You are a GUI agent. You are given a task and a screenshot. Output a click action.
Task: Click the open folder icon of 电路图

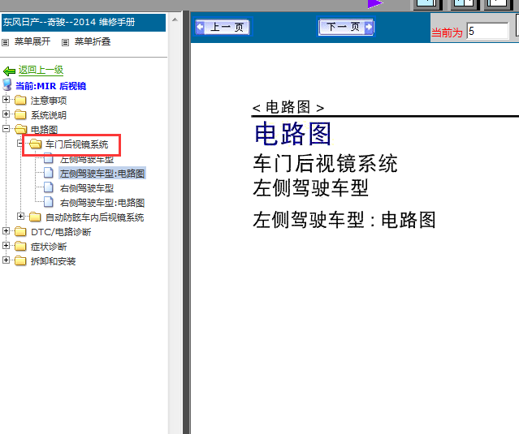pos(20,129)
